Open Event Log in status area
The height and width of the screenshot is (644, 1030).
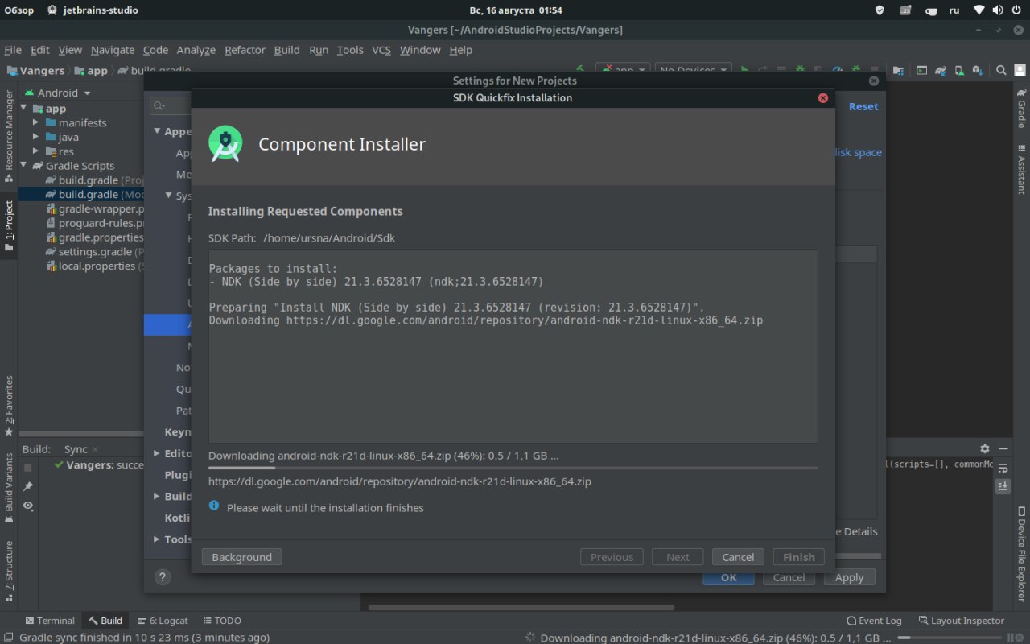(x=874, y=621)
